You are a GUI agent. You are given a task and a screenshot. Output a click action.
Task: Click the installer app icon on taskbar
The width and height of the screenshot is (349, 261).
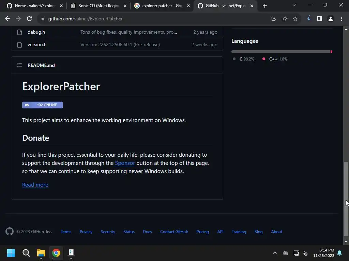71,253
